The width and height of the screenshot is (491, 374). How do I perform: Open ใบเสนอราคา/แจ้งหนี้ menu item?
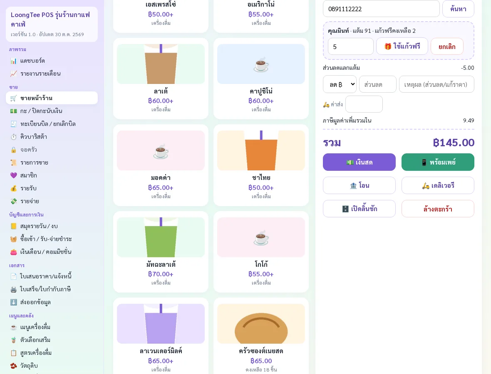click(52, 276)
